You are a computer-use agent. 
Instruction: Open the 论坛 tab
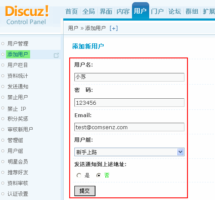click(x=175, y=12)
